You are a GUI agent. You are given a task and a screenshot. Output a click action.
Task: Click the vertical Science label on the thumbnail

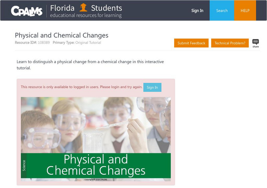(x=24, y=166)
